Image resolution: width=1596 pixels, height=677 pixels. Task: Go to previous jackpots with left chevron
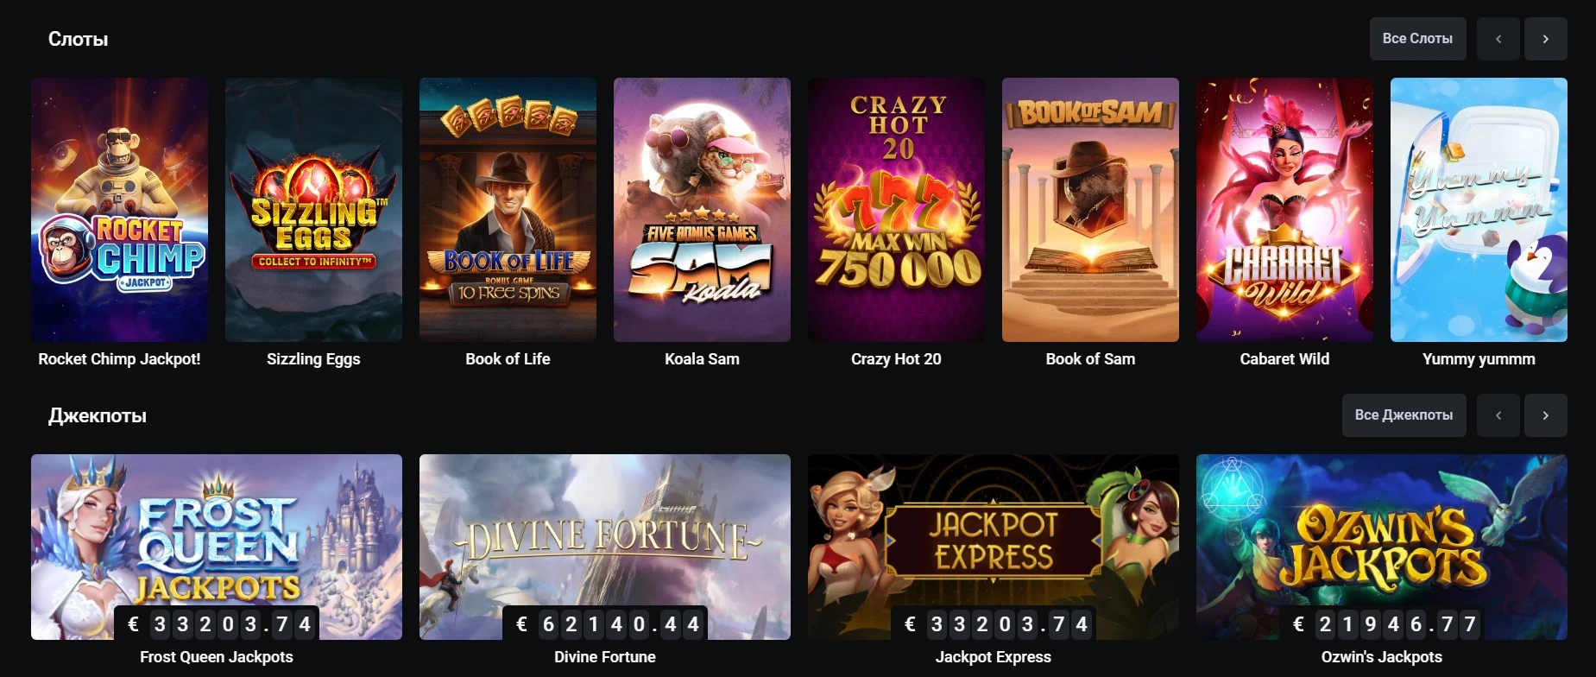[1498, 415]
